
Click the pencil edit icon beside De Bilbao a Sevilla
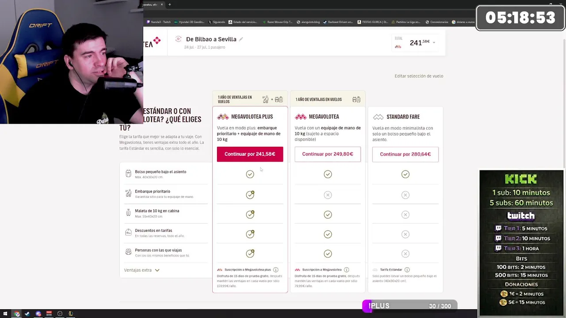point(241,39)
